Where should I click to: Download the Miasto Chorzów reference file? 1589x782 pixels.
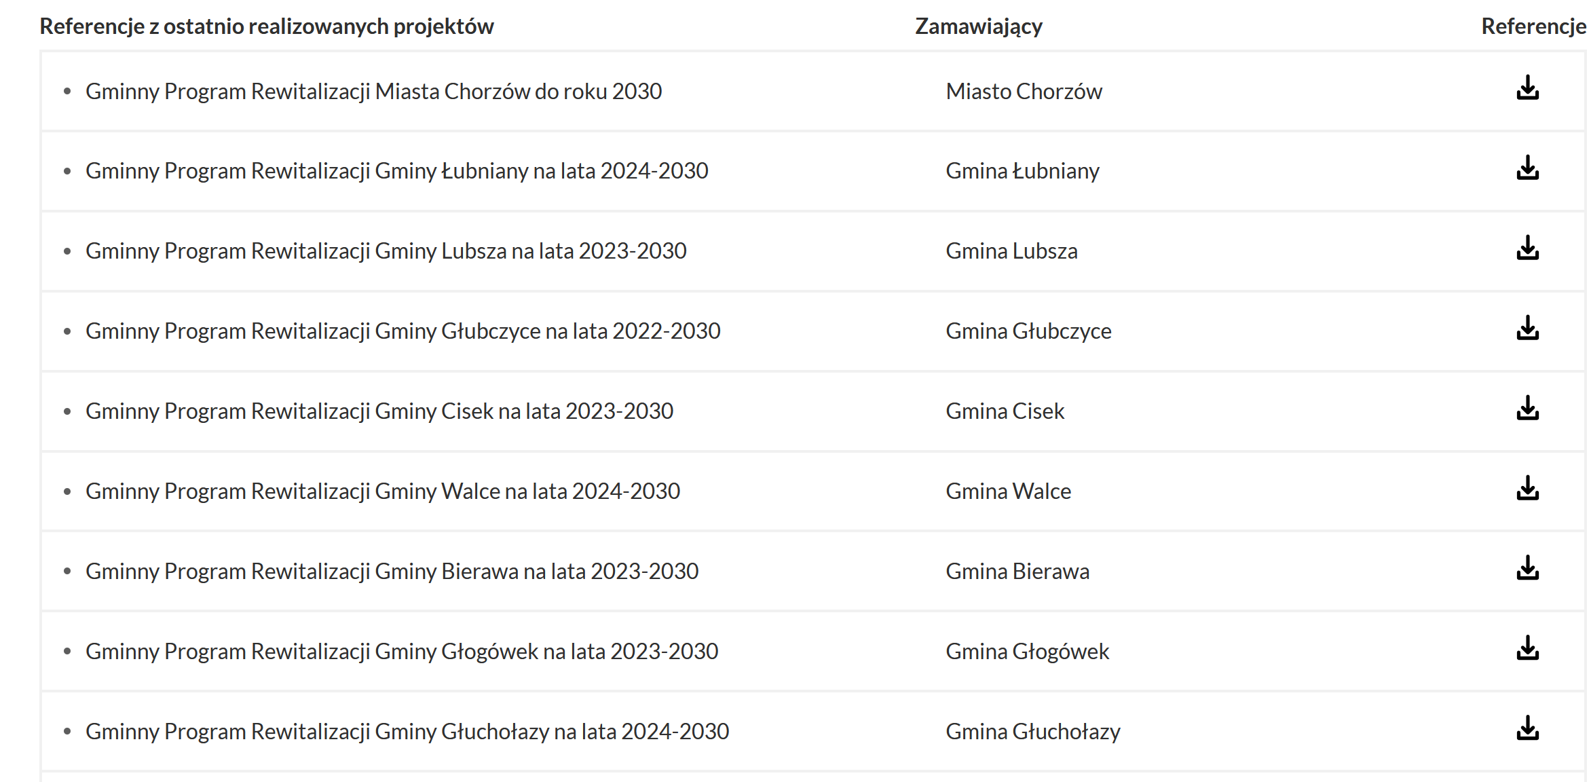[1527, 88]
